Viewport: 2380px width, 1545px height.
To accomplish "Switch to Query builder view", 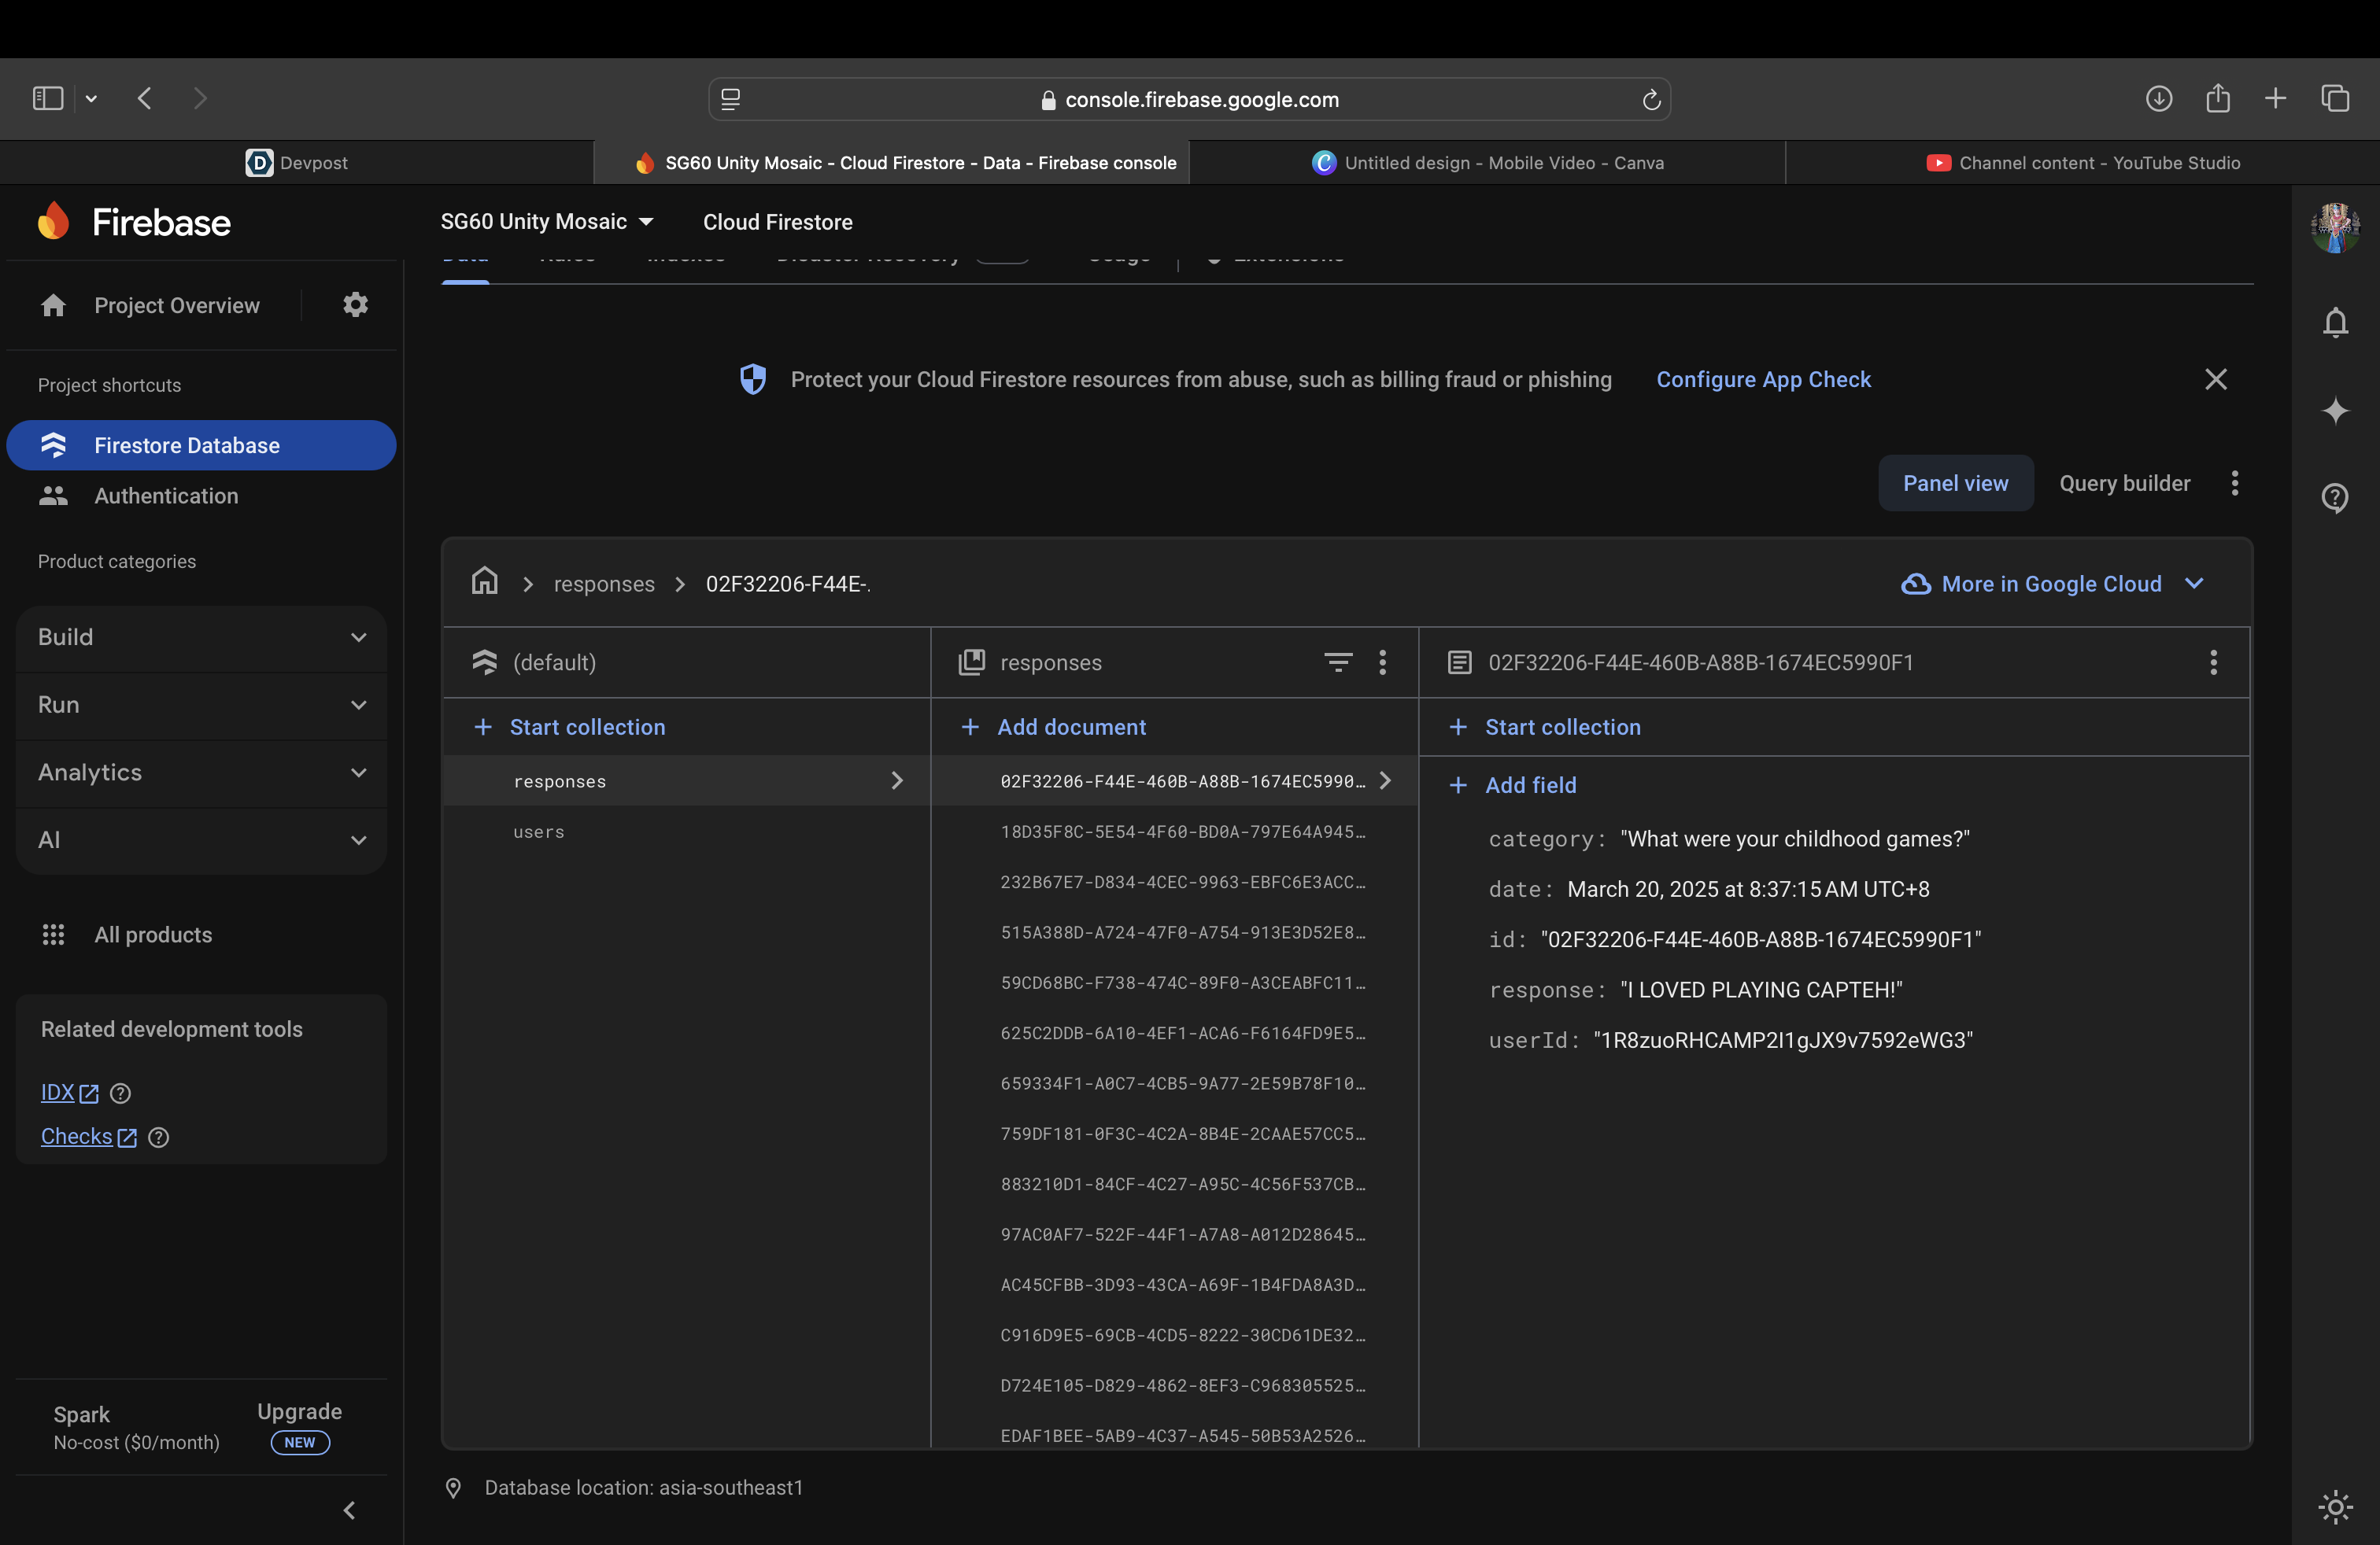I will tap(2124, 484).
